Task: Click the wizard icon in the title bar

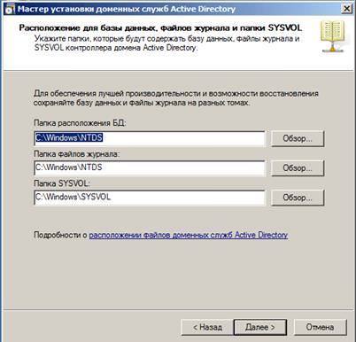Action: click(10, 9)
